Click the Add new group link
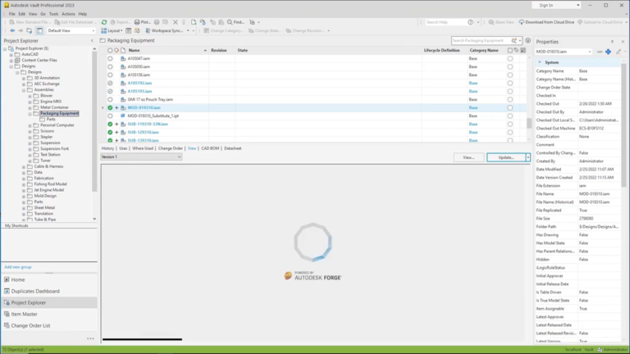The image size is (630, 354). (x=18, y=267)
